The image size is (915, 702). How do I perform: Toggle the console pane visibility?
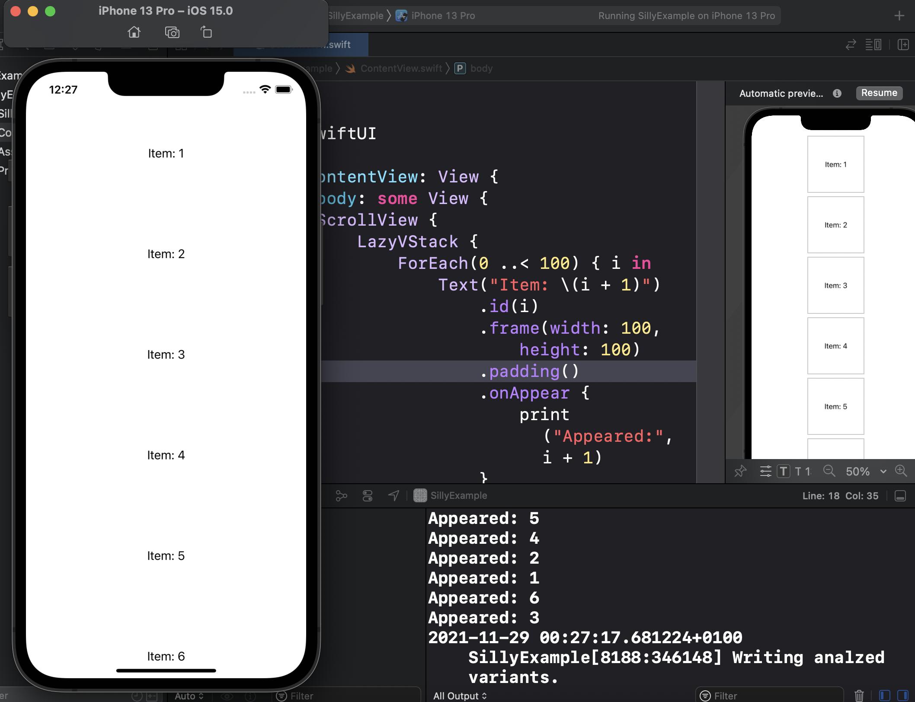[x=903, y=696]
